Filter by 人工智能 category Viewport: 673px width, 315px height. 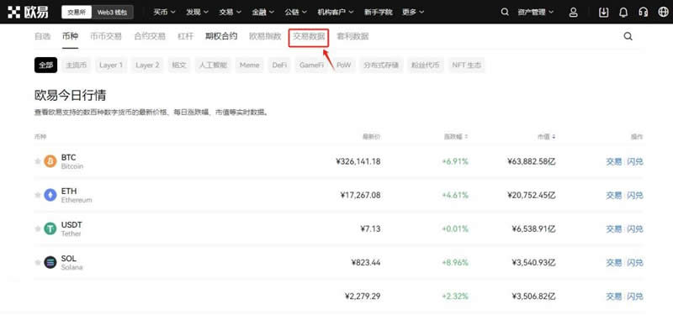[214, 66]
